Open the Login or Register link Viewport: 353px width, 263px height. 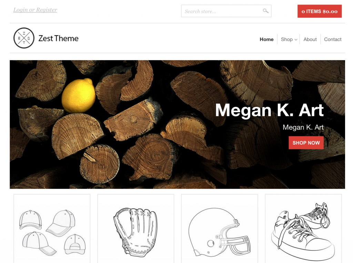click(x=35, y=10)
